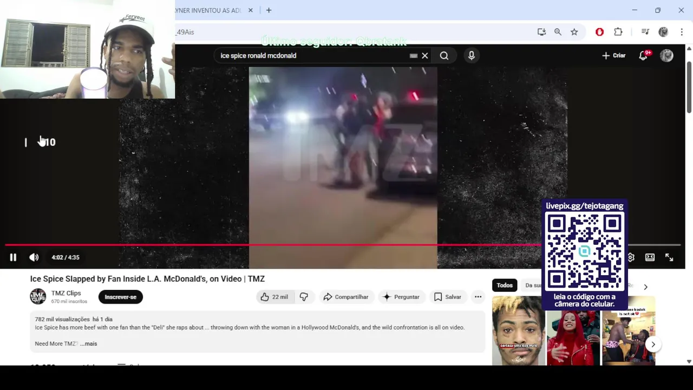
Task: Open a new browser tab with plus
Action: tap(269, 10)
